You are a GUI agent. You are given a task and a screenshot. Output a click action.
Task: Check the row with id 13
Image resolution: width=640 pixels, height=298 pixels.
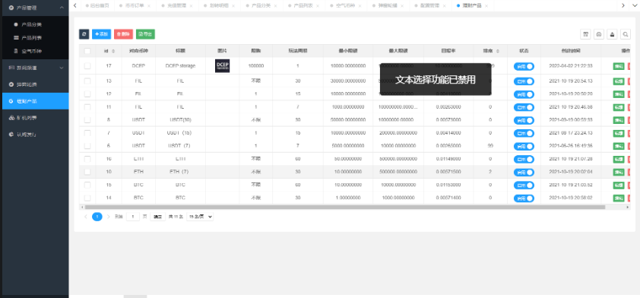pos(87,81)
